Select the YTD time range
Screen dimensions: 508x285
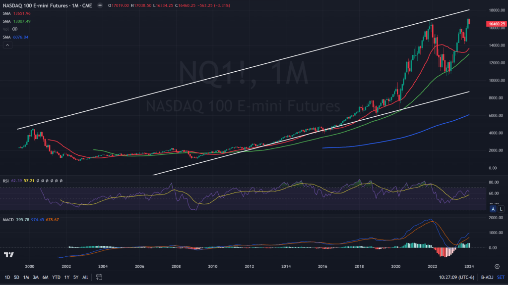(56, 277)
